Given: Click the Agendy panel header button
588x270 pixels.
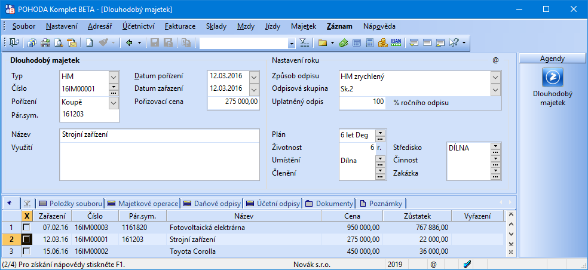Looking at the screenshot, I should pos(552,59).
